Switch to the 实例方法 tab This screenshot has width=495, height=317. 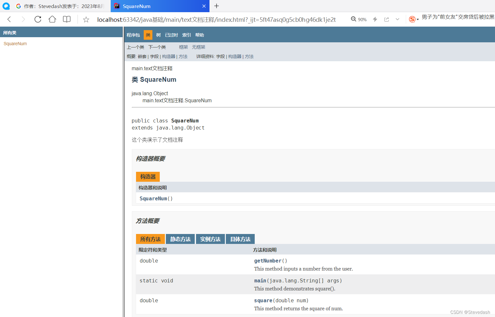210,239
